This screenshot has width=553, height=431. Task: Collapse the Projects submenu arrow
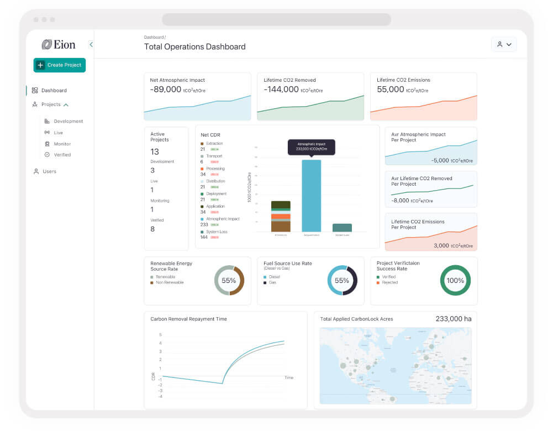point(66,105)
